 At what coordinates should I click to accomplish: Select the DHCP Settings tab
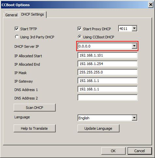(33, 14)
